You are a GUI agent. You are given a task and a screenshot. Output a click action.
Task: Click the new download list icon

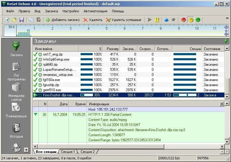pyautogui.click(x=7, y=20)
